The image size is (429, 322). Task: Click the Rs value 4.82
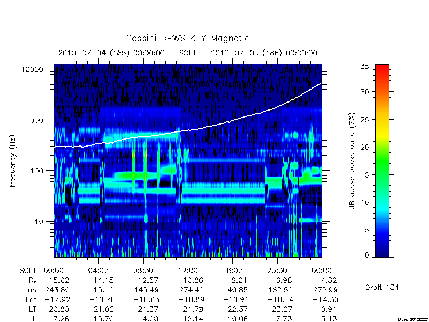point(328,281)
